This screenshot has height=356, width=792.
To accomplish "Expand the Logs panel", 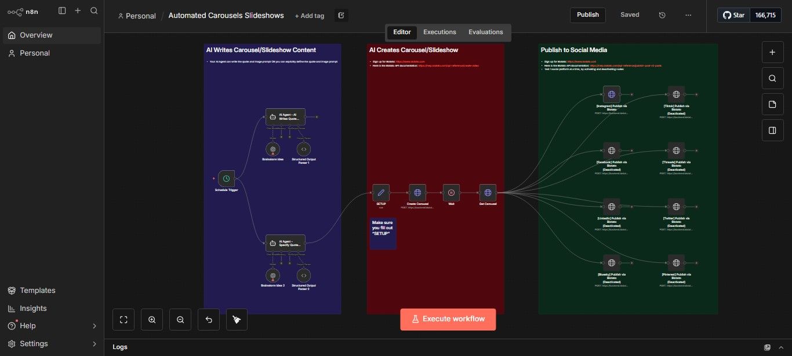I will [x=120, y=347].
